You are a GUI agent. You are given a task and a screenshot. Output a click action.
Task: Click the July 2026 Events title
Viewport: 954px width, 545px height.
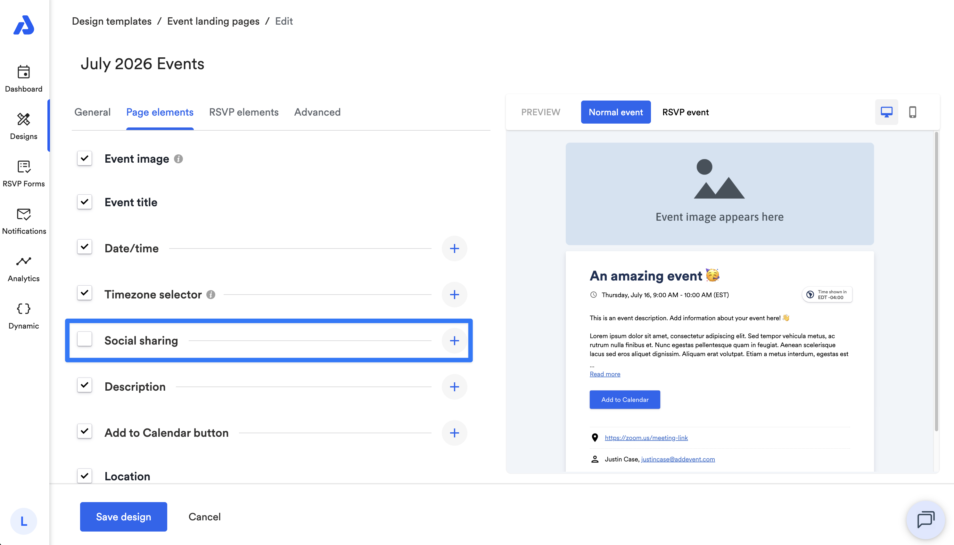pos(142,64)
